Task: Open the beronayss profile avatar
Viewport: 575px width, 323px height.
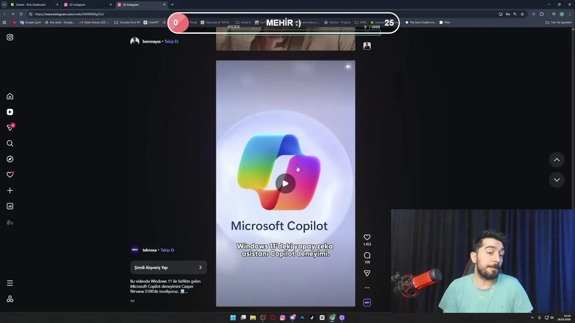Action: pyautogui.click(x=135, y=41)
